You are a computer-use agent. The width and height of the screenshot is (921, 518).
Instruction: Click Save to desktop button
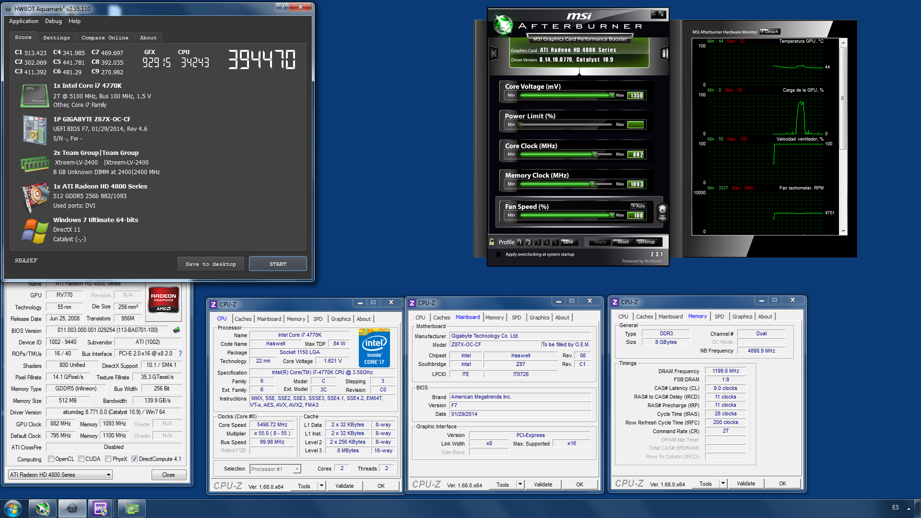tap(211, 264)
